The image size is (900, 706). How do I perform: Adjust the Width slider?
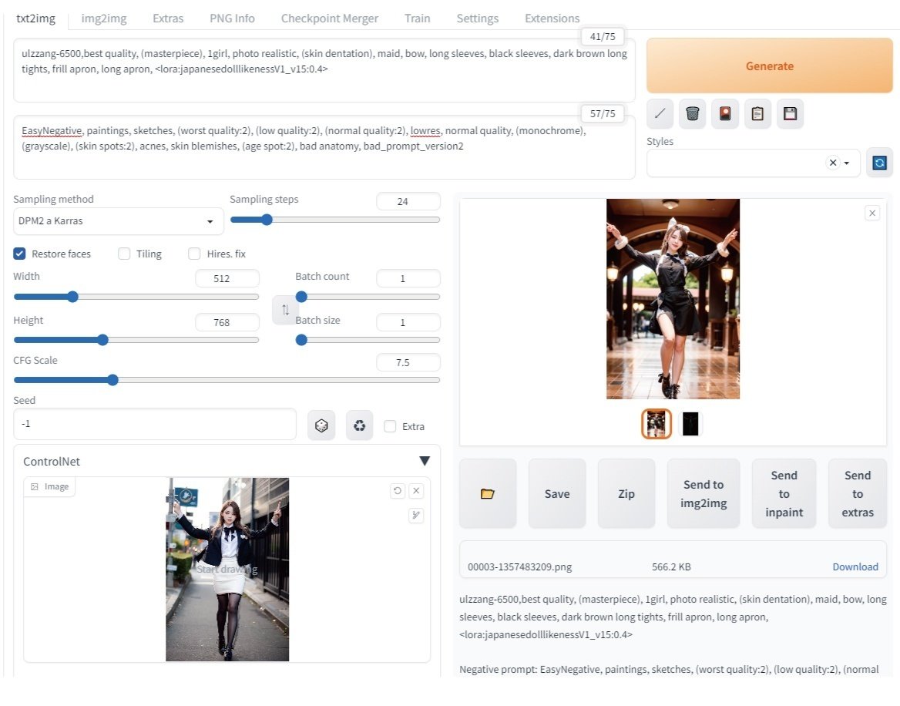pos(136,297)
